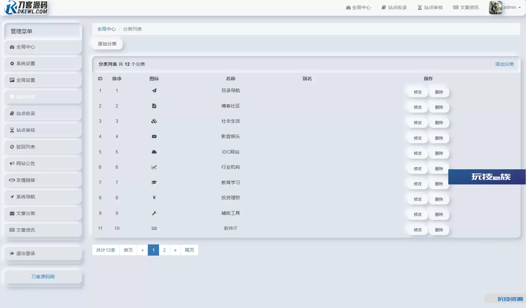Open 站点审核 in the top navigation

[430, 8]
